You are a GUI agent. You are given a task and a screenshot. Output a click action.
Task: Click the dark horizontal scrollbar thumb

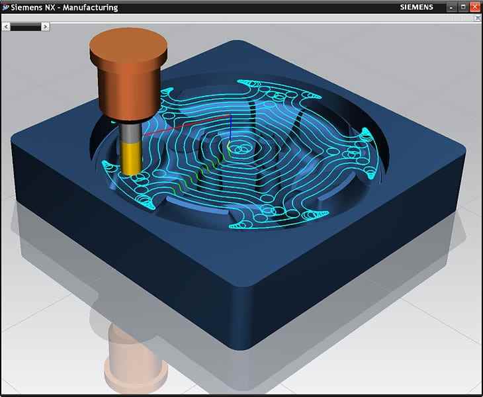click(x=26, y=26)
